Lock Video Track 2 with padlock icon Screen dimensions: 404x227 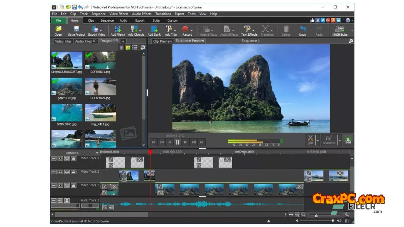[74, 172]
